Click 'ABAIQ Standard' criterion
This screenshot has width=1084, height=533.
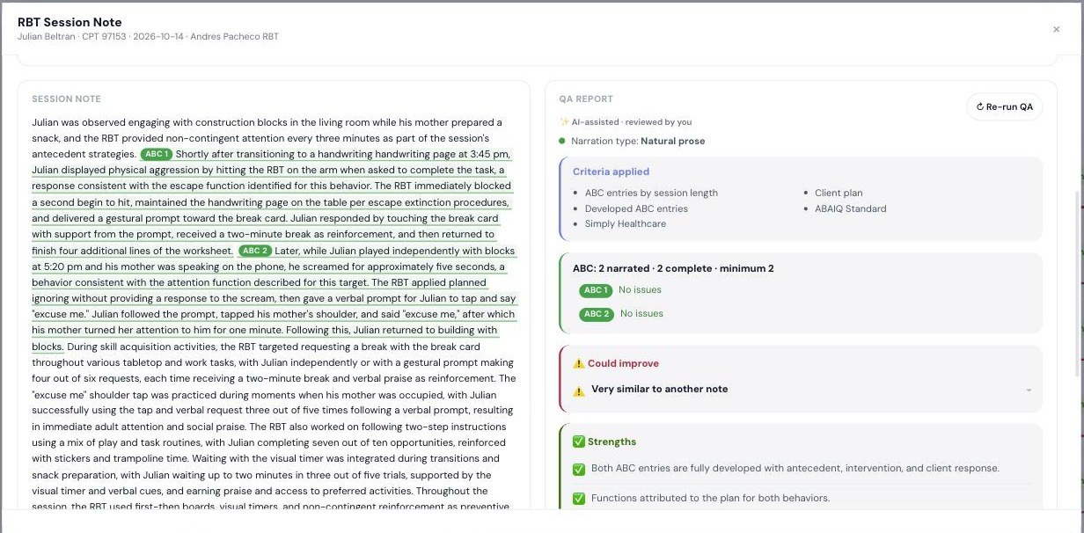pyautogui.click(x=850, y=208)
